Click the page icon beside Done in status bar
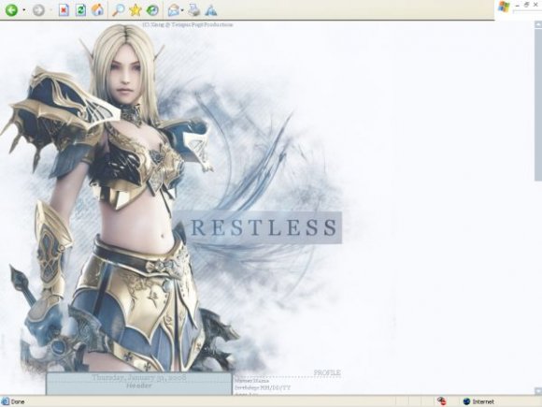The width and height of the screenshot is (542, 407). [x=6, y=401]
